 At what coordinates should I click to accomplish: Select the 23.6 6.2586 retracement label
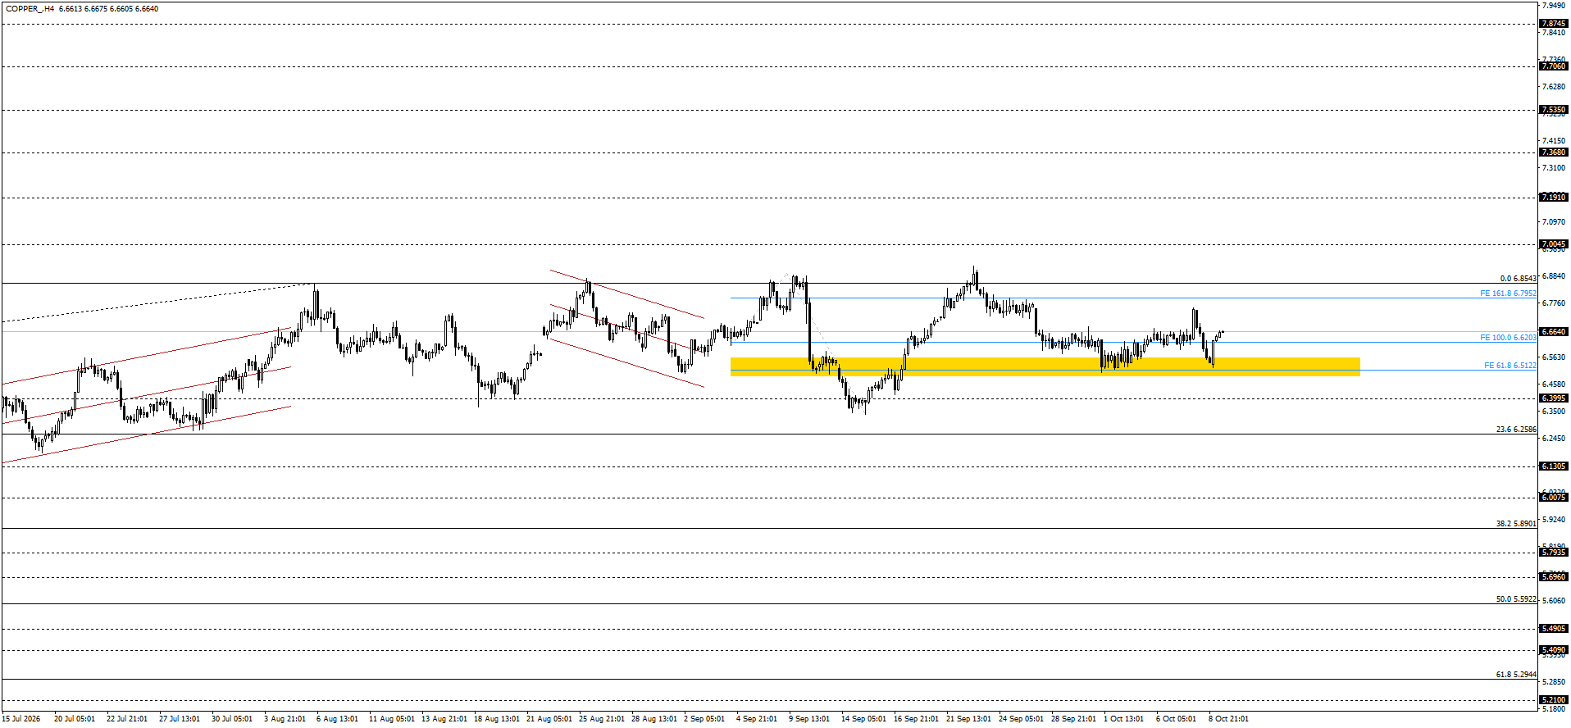[x=1516, y=430]
